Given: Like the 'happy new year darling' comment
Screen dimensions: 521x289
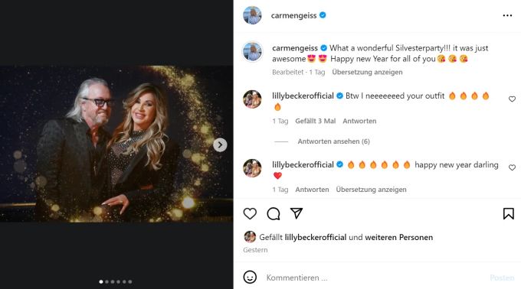Looking at the screenshot, I should [x=512, y=167].
